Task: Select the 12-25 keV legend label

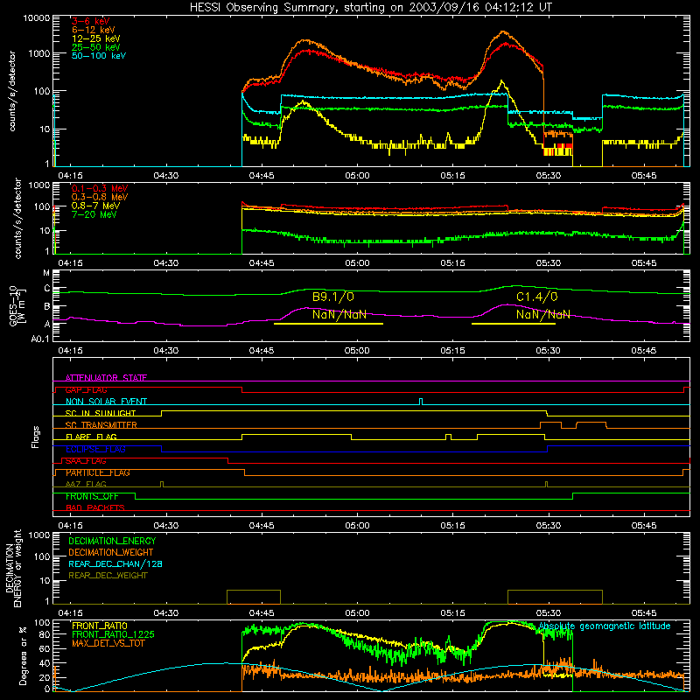Action: click(96, 38)
